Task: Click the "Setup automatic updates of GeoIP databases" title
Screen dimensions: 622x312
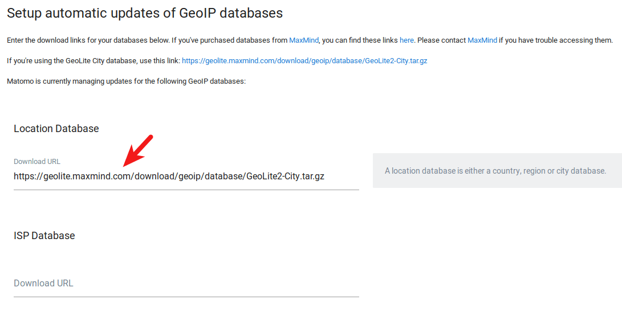Action: tap(145, 13)
